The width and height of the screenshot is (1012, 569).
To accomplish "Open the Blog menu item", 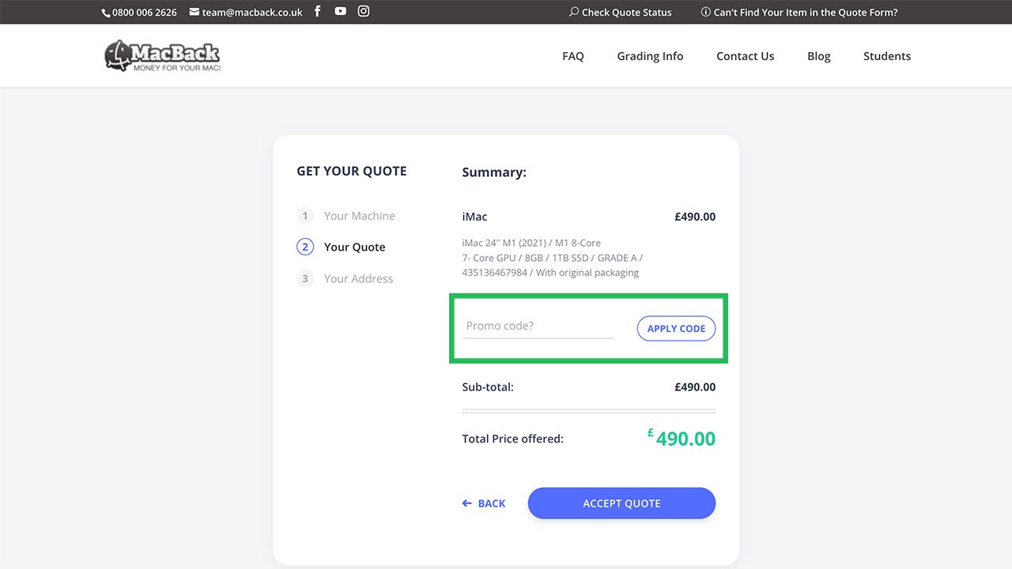I will 819,56.
